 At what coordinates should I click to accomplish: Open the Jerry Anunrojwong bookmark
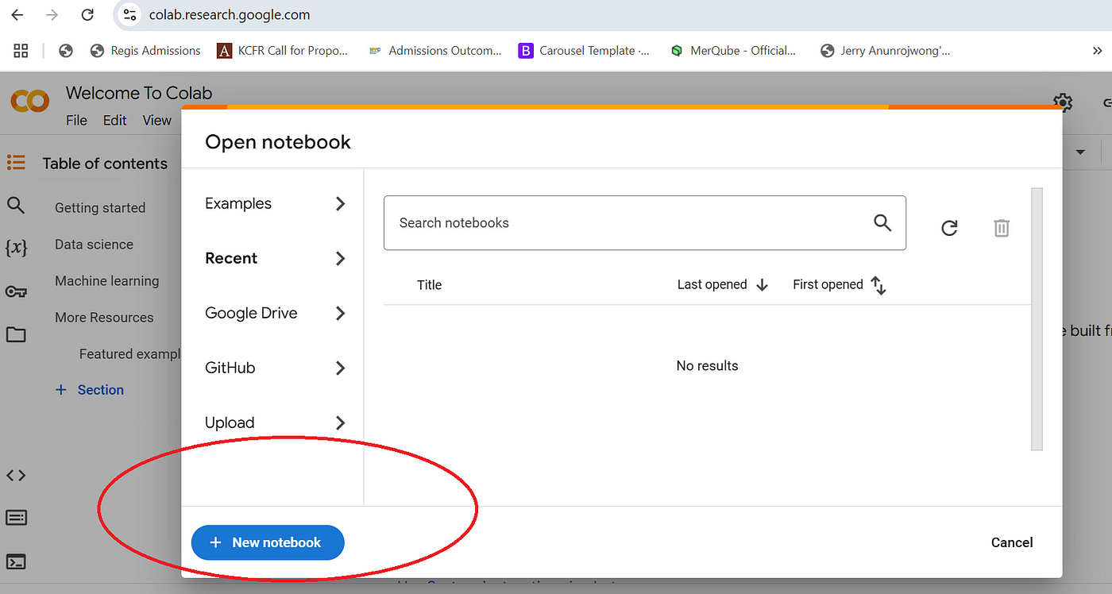click(x=885, y=51)
